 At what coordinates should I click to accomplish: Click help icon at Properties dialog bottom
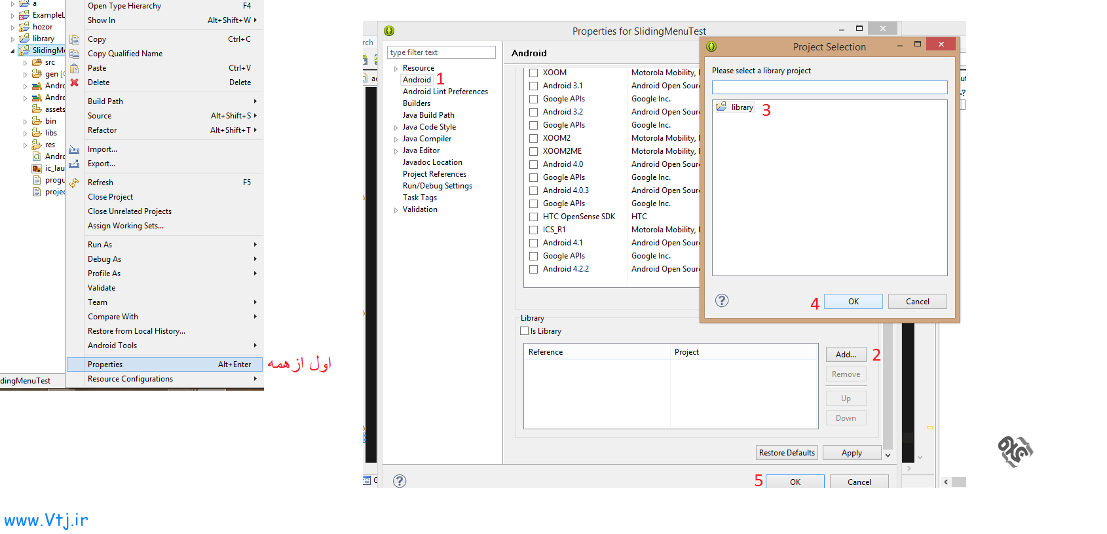coord(400,481)
